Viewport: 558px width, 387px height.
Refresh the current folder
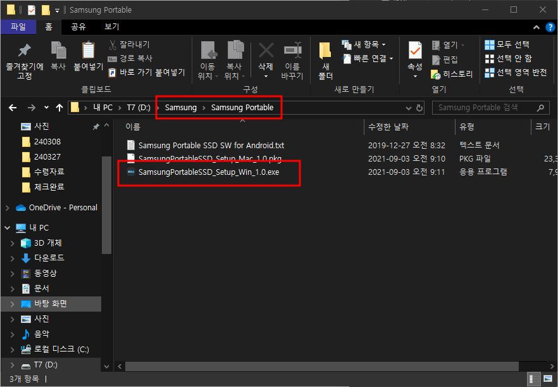click(419, 108)
